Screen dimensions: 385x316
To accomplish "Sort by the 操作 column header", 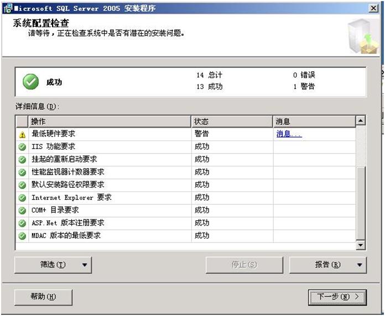I will pyautogui.click(x=110, y=122).
